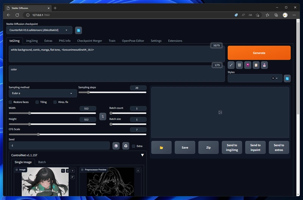Undo edits on the ControlNet image

(x=63, y=170)
